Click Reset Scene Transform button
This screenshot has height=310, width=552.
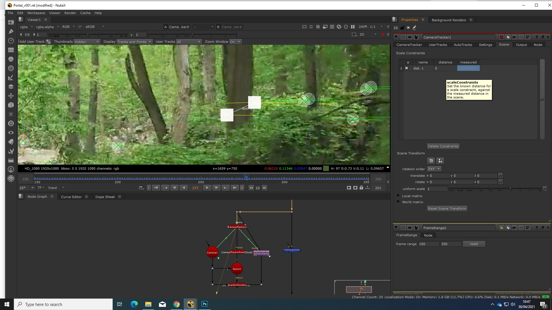coord(447,209)
